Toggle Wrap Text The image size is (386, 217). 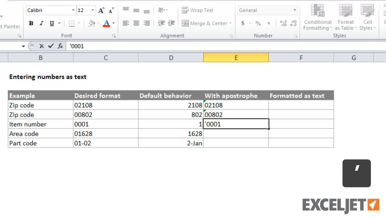tap(197, 10)
